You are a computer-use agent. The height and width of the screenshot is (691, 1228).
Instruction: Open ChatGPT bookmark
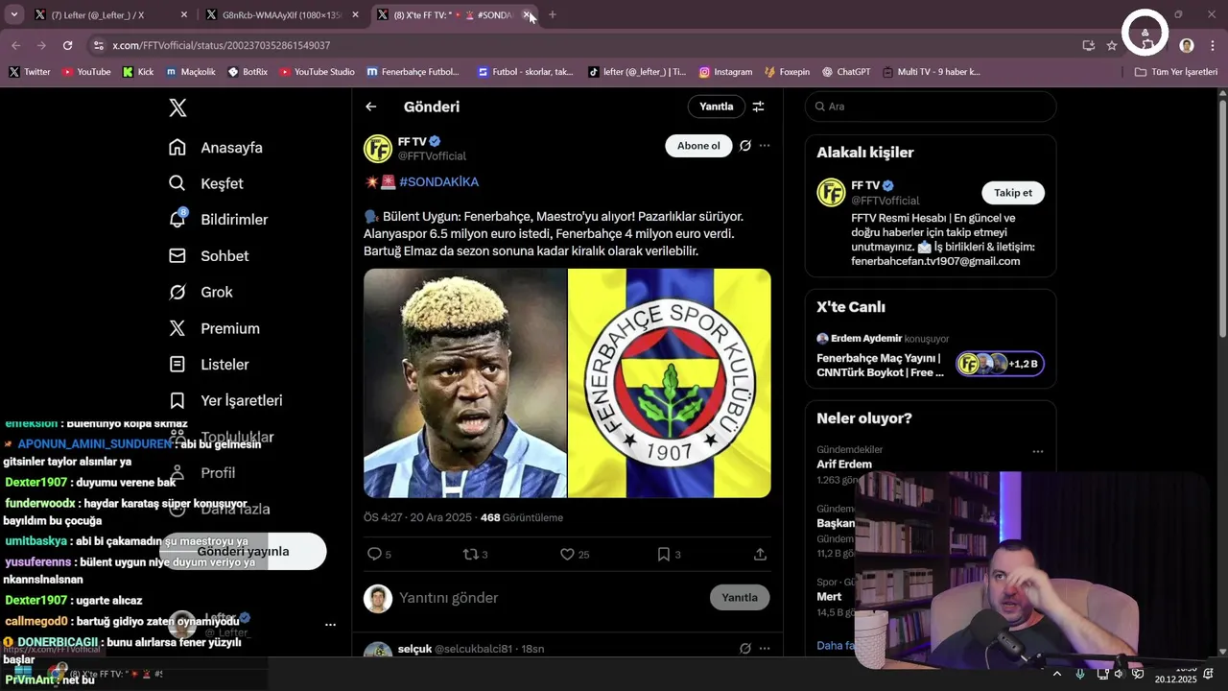pyautogui.click(x=845, y=72)
